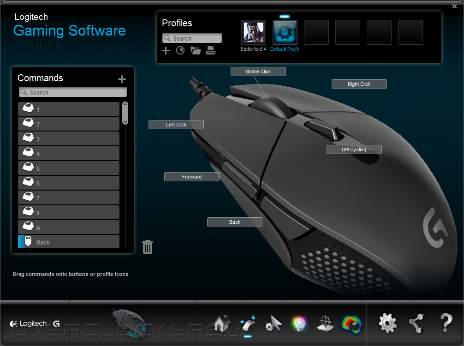
Task: Click the Right Click button label
Action: click(x=359, y=84)
